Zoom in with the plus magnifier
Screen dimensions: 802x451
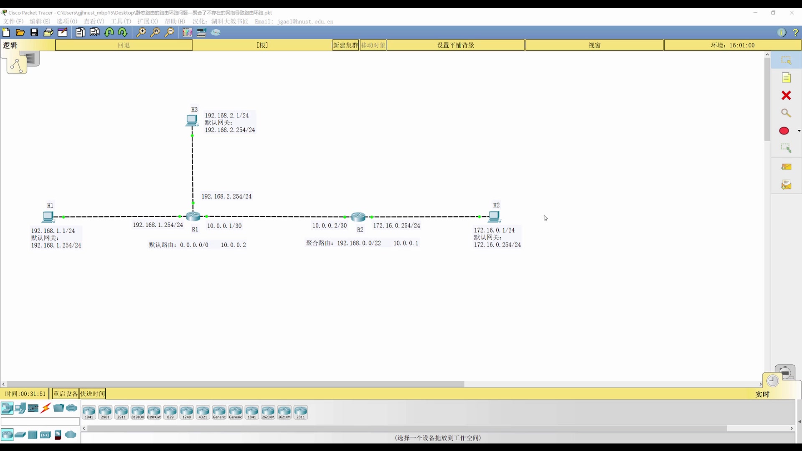click(x=141, y=33)
